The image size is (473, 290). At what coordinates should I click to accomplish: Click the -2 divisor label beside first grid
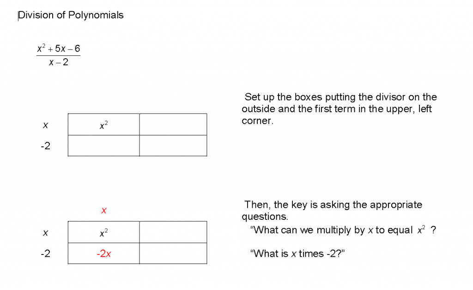coord(46,146)
